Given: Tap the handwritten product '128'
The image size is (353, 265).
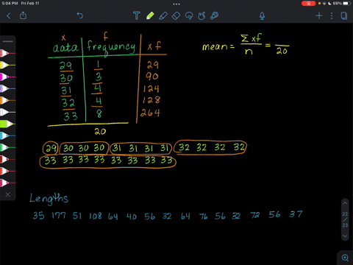Looking at the screenshot, I should 151,100.
